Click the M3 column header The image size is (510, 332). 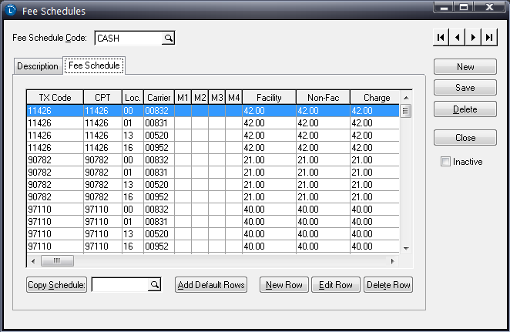point(217,98)
